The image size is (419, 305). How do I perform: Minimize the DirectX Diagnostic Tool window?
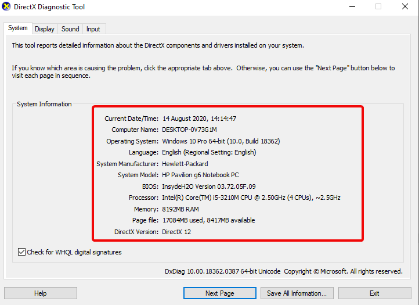352,7
